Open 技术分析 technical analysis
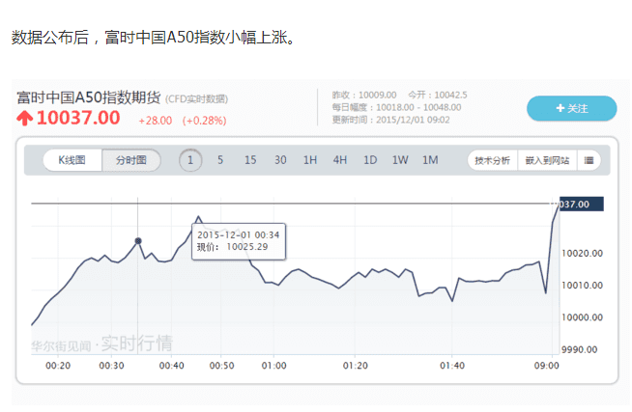632x412 pixels. click(493, 160)
